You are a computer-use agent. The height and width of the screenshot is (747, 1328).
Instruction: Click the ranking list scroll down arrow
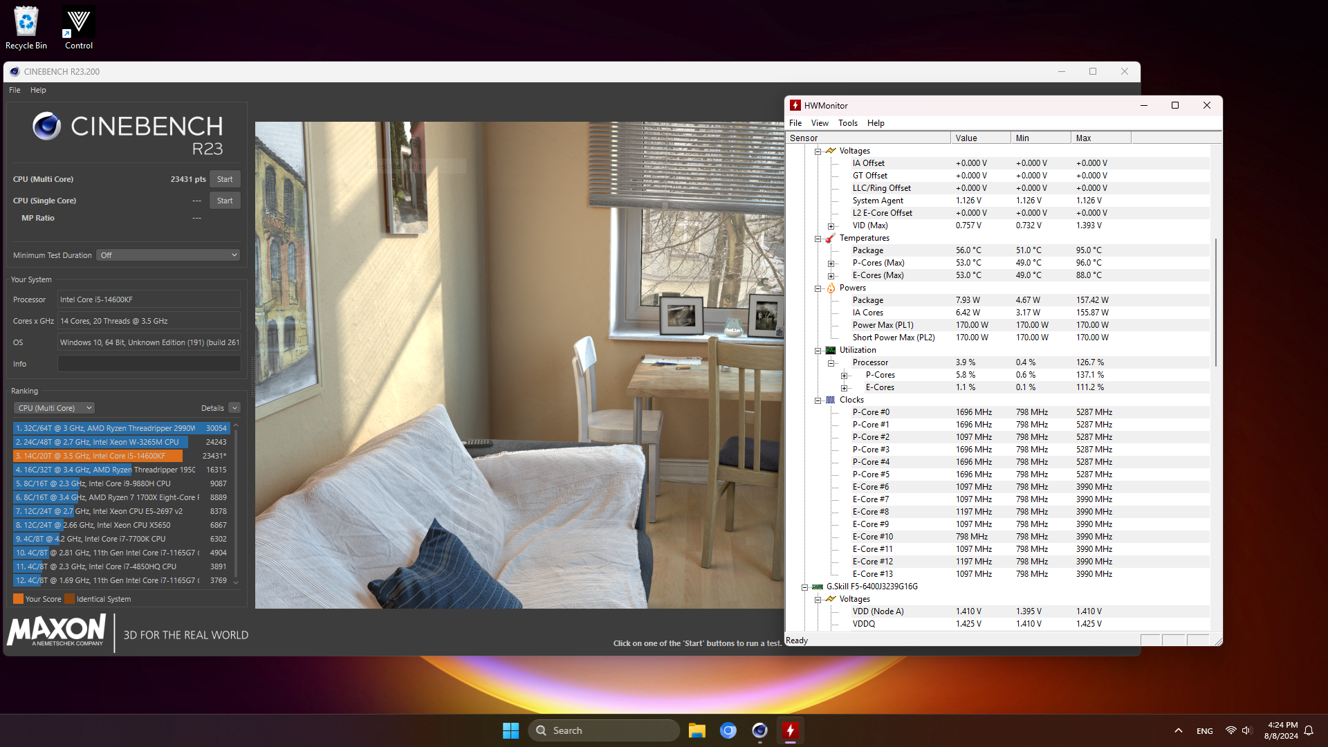point(236,582)
